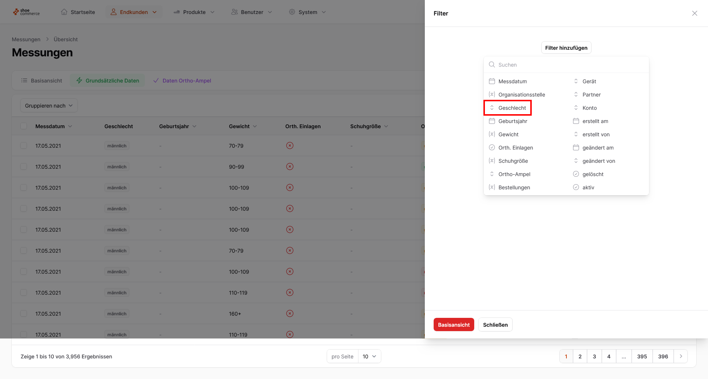Toggle the select-all checkbox in table header
This screenshot has height=379, width=708.
(x=24, y=126)
